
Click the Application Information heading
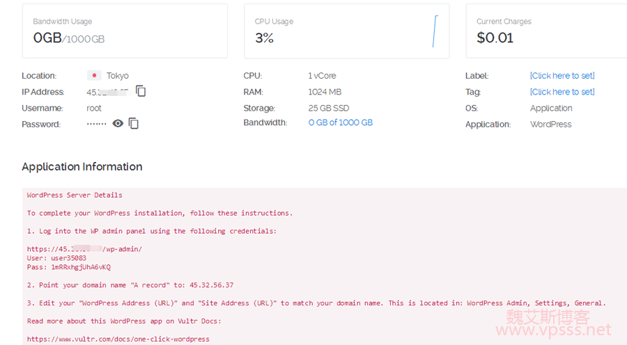(82, 167)
